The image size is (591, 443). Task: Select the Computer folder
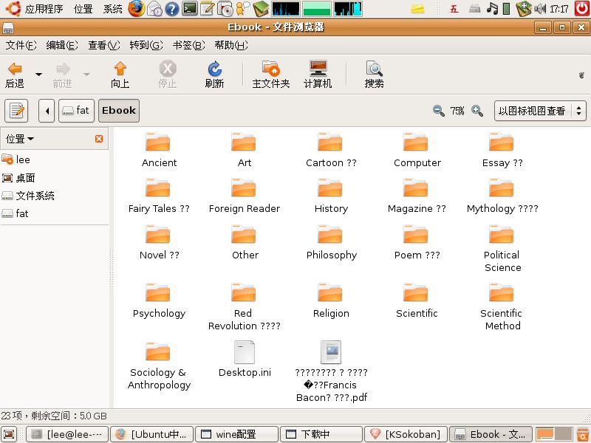417,150
